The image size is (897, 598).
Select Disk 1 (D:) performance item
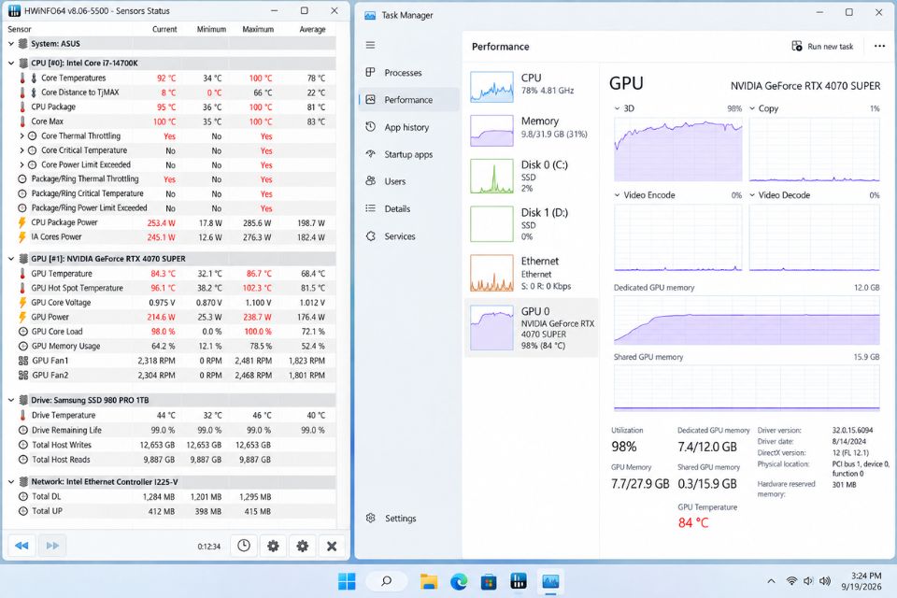pos(531,224)
